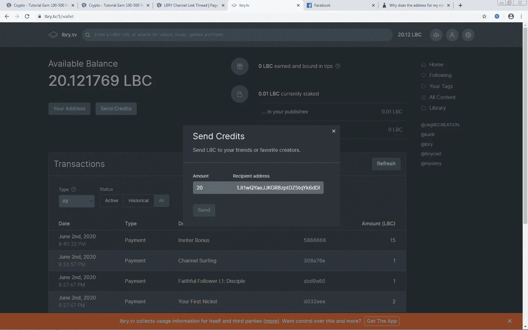Click the Channel Surfing transaction text
The image size is (528, 330).
[x=197, y=261]
